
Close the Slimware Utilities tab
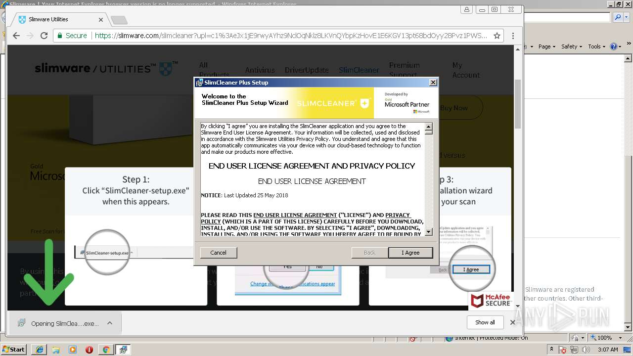coord(101,20)
